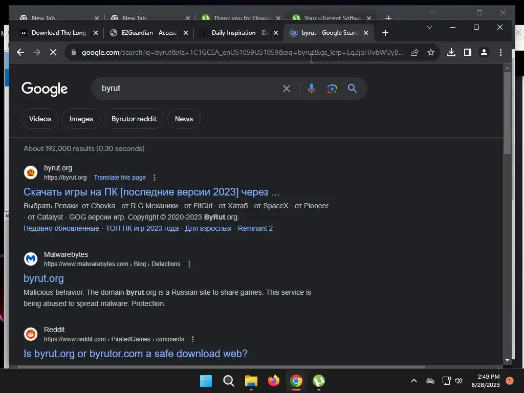Open the side panel icon

[468, 52]
